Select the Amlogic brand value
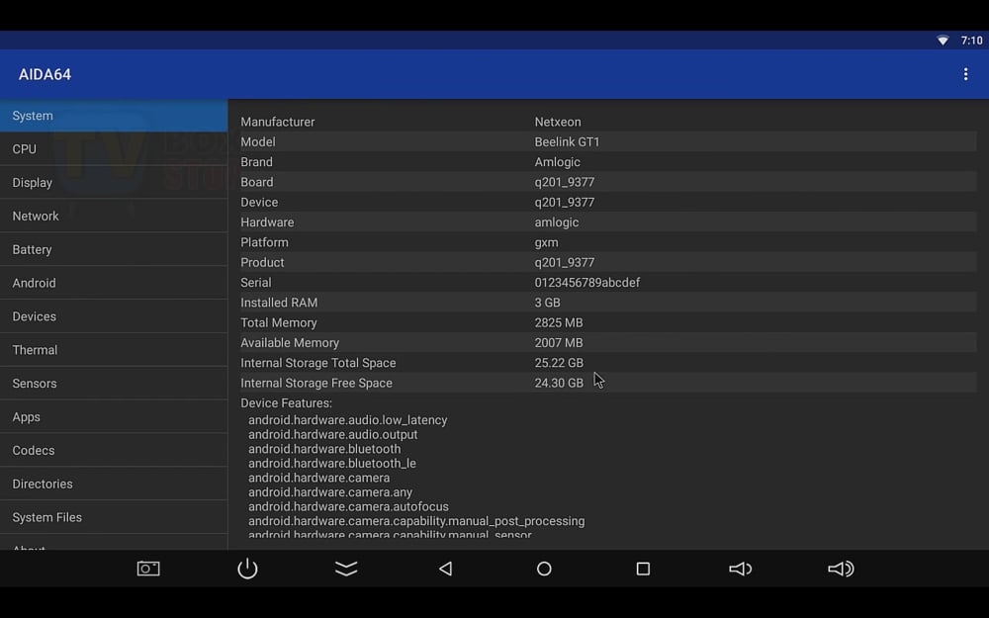This screenshot has width=989, height=618. [558, 162]
